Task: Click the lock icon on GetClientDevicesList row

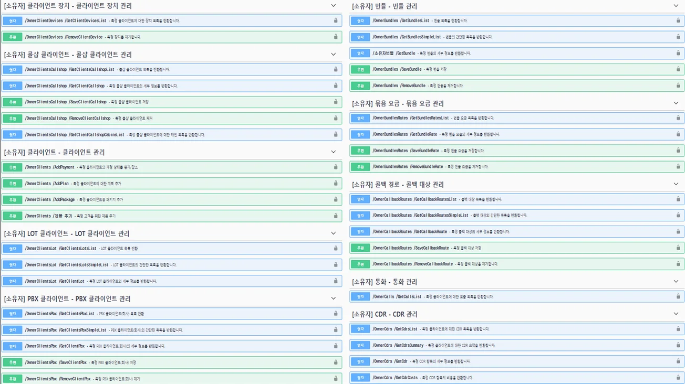Action: pyautogui.click(x=336, y=20)
